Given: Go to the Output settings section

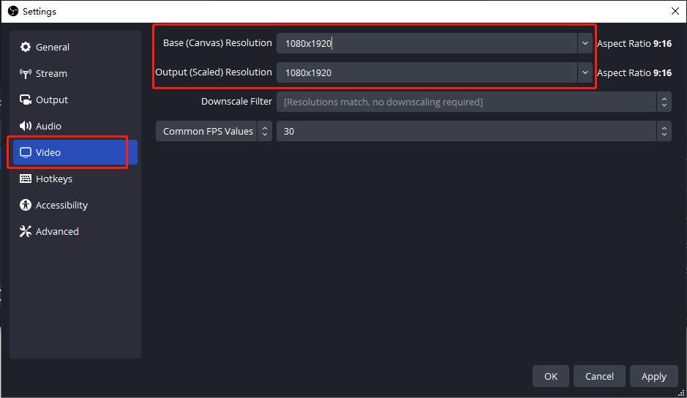Looking at the screenshot, I should (75, 99).
